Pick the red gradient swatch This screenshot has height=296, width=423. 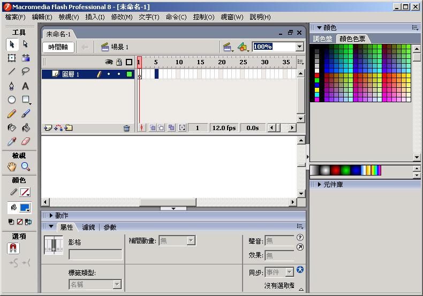[x=336, y=170]
